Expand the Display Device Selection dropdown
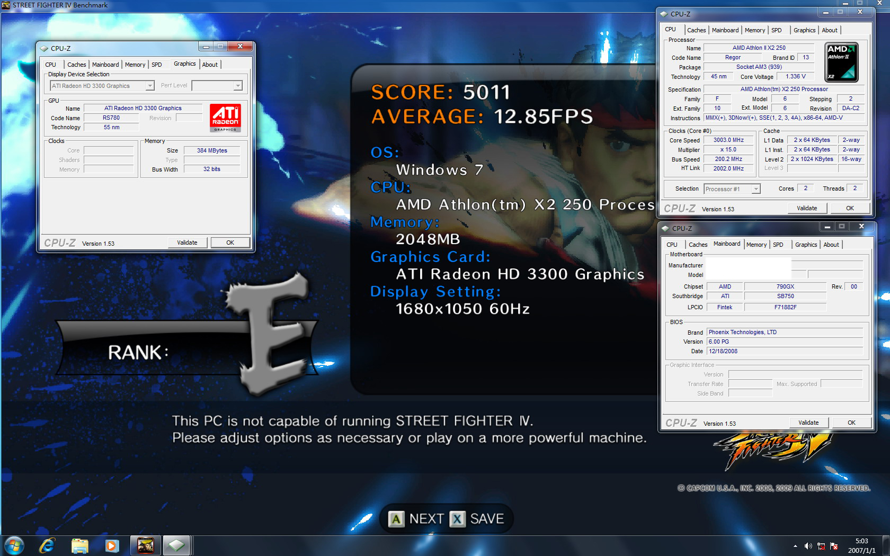 click(150, 86)
